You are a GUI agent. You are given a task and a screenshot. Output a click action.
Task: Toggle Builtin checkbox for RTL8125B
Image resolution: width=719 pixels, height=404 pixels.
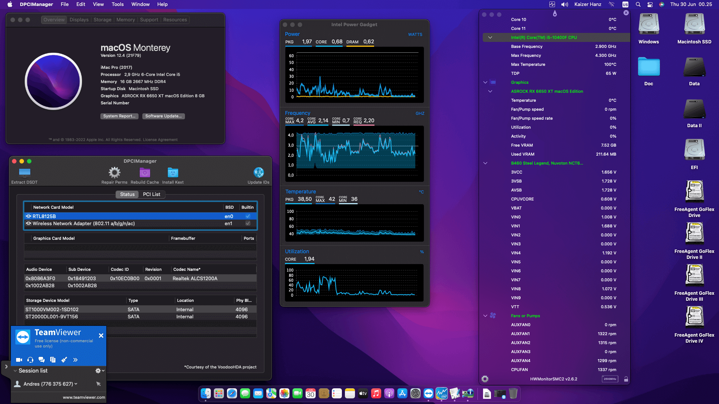tap(248, 216)
